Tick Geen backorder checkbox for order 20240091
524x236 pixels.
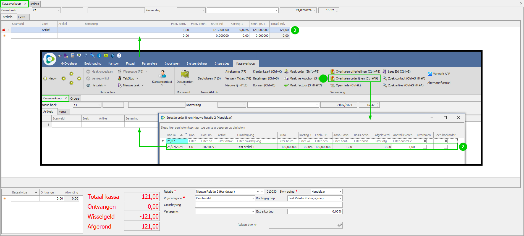[446, 147]
